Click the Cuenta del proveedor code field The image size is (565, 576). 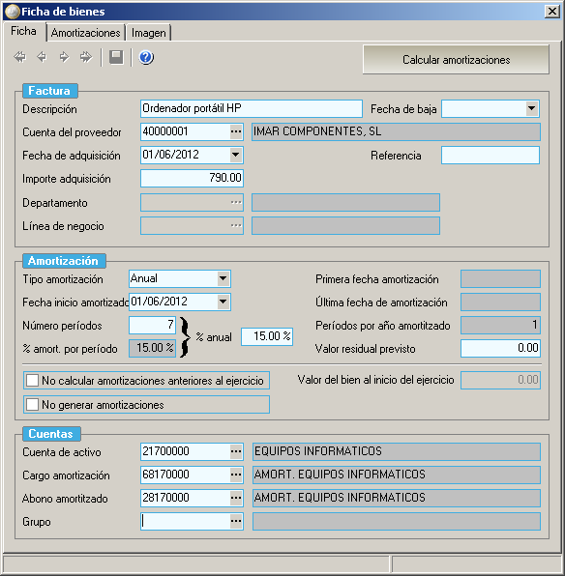pos(186,131)
